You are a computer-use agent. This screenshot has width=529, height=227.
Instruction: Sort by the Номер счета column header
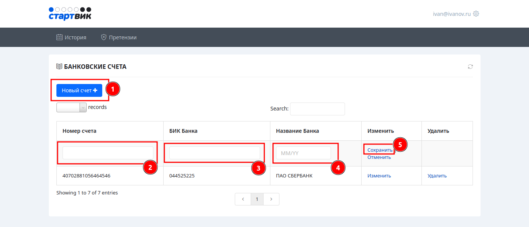(80, 131)
